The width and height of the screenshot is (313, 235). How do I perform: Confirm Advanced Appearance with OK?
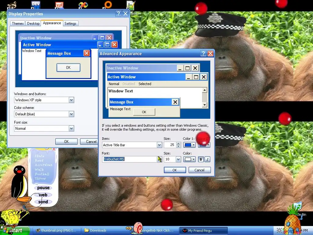(175, 170)
